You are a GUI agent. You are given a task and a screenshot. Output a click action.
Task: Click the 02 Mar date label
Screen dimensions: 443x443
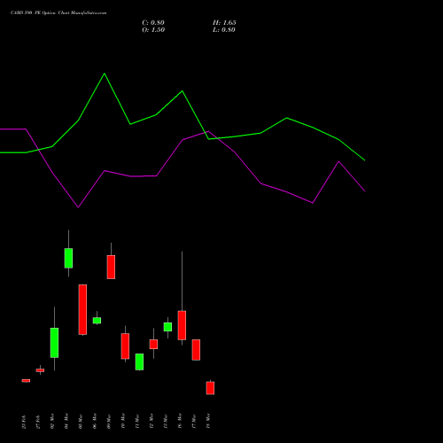click(x=52, y=421)
